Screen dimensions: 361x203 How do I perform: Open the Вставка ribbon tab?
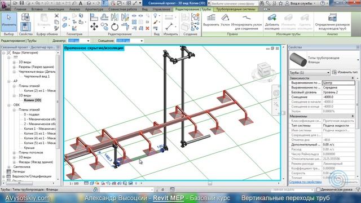[37, 9]
